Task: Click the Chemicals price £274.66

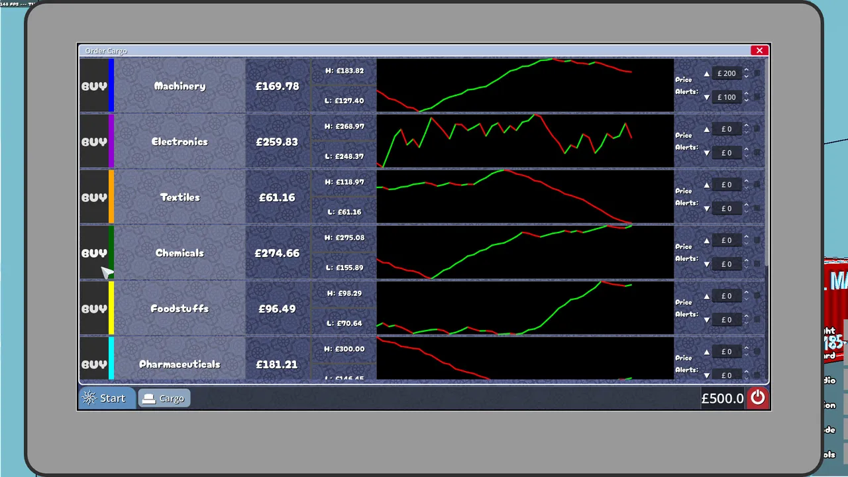Action: tap(277, 253)
